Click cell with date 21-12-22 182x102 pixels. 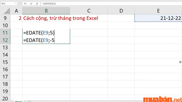(x=158, y=18)
